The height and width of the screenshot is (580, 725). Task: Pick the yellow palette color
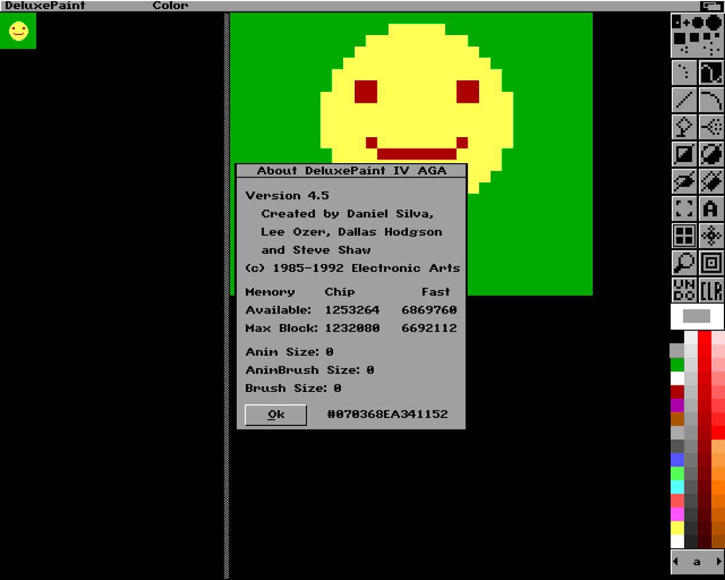tap(677, 528)
